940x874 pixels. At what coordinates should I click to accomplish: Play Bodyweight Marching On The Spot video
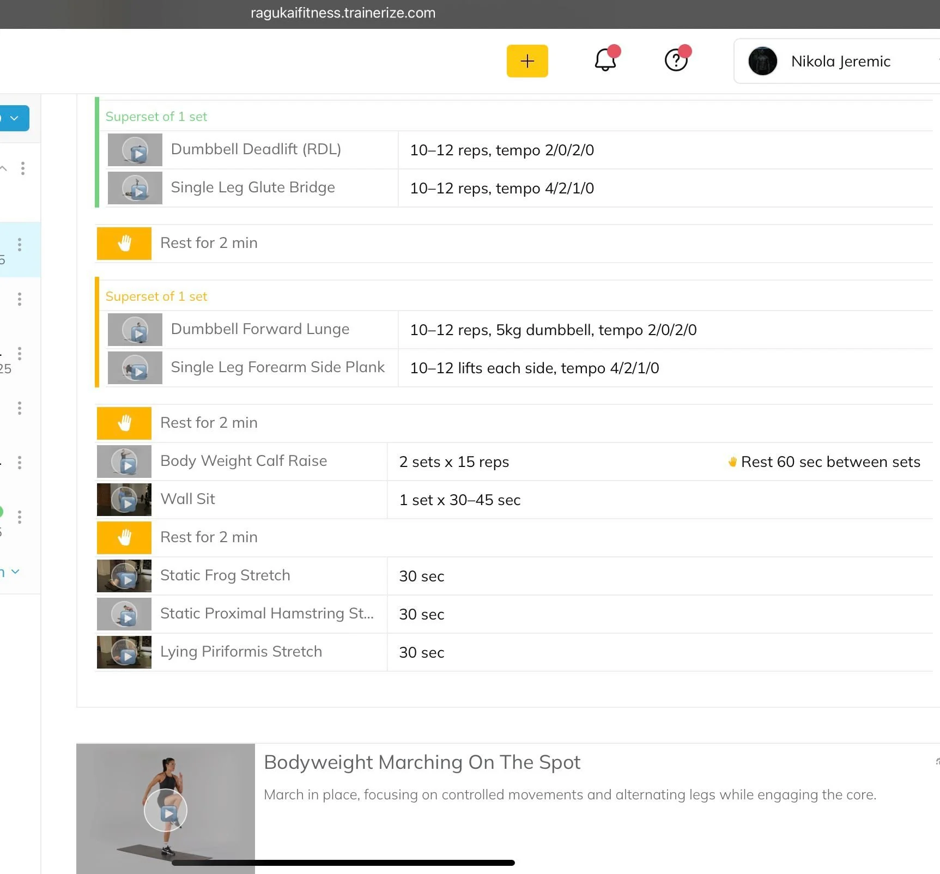(x=166, y=810)
